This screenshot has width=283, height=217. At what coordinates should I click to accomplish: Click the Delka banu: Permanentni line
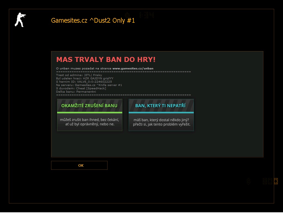click(x=76, y=91)
